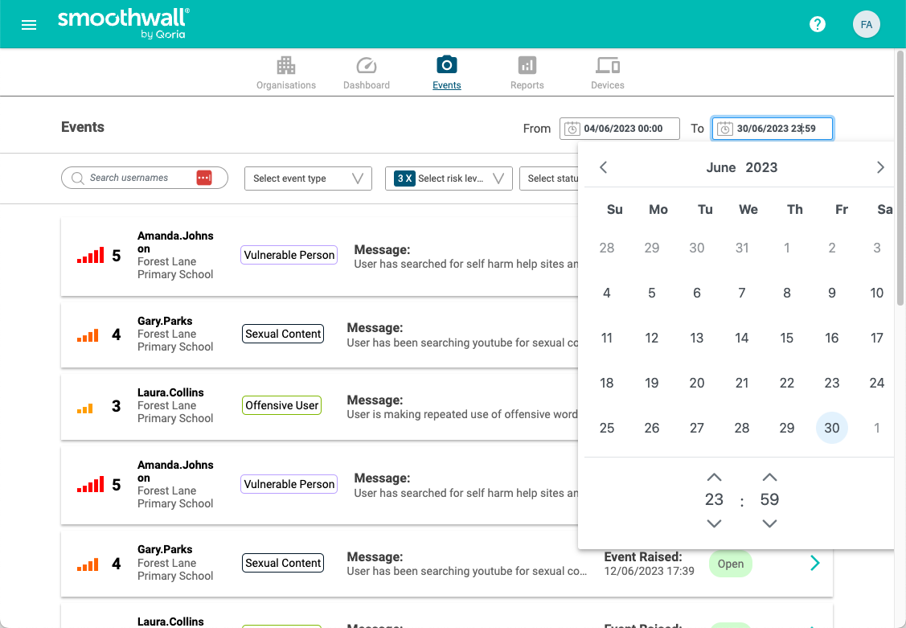Click the red icon in username search
The width and height of the screenshot is (906, 628).
pyautogui.click(x=204, y=178)
